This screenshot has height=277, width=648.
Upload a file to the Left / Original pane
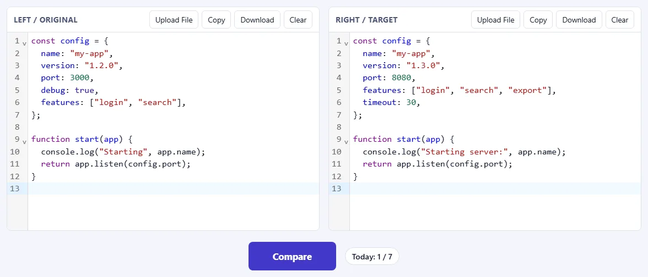(174, 20)
